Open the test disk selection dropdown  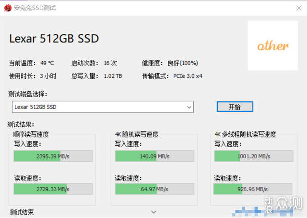[103, 107]
